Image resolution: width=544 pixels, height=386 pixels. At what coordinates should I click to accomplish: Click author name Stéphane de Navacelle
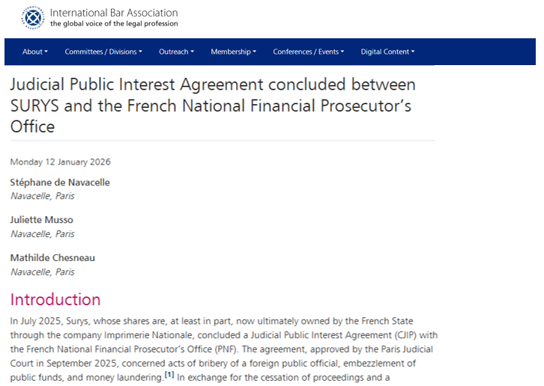[58, 182]
